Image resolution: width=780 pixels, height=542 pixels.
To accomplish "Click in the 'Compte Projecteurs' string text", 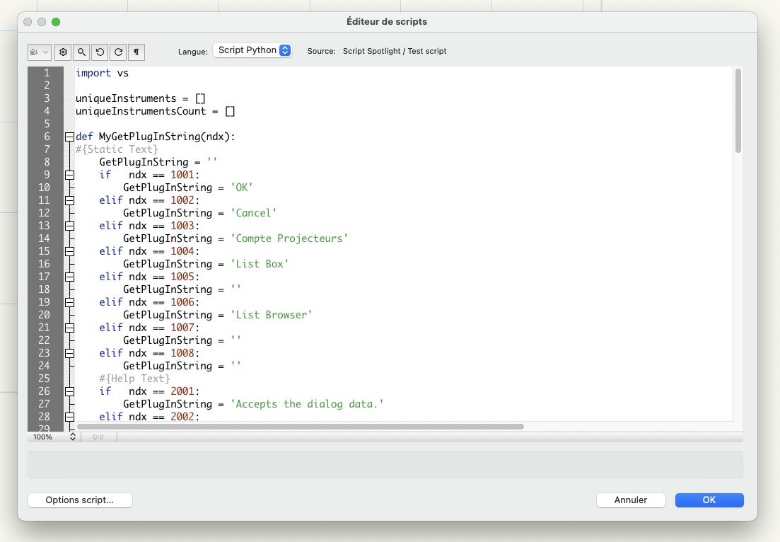I will point(290,238).
